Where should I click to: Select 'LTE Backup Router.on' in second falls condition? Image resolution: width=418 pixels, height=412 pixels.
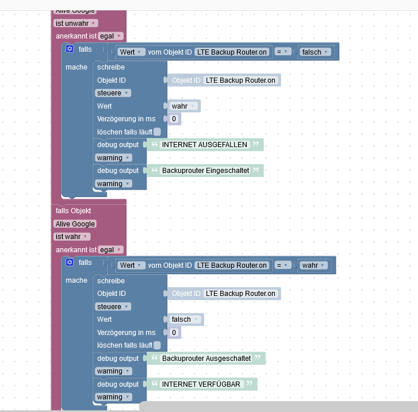pos(232,265)
